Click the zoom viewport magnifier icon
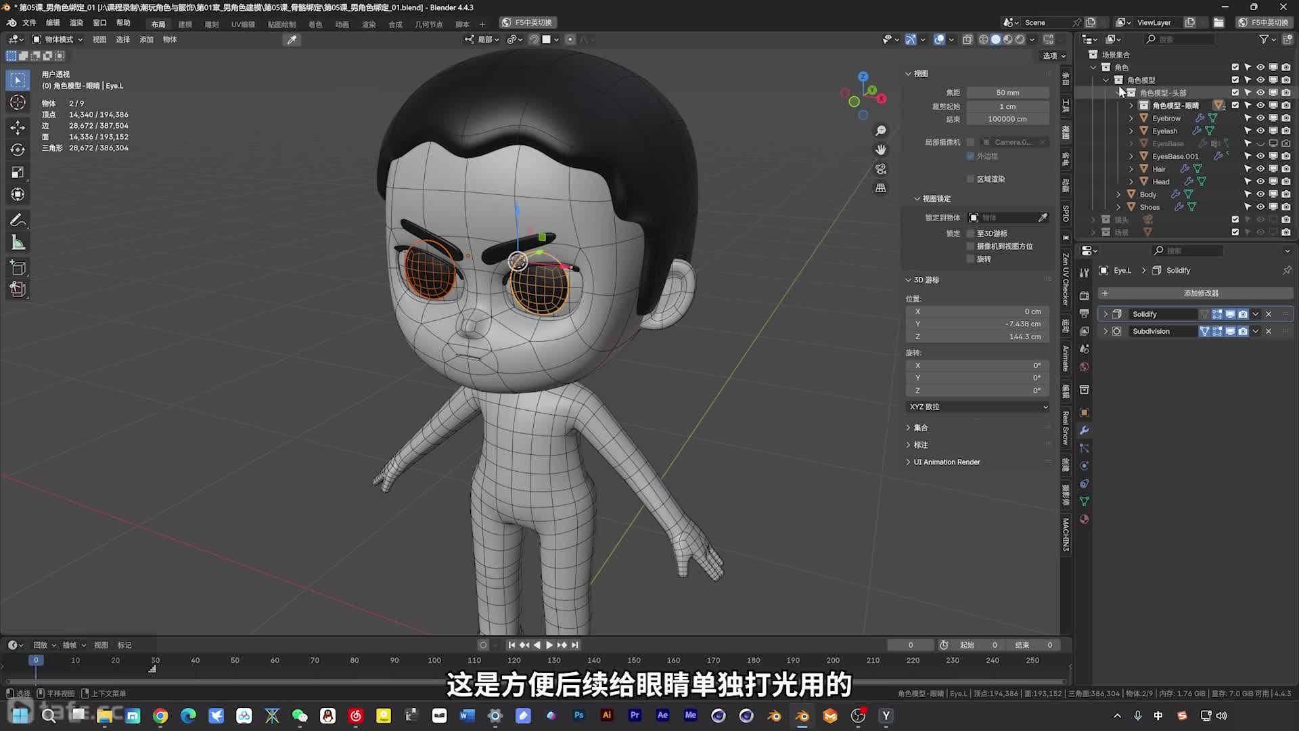The width and height of the screenshot is (1299, 731). 880,131
